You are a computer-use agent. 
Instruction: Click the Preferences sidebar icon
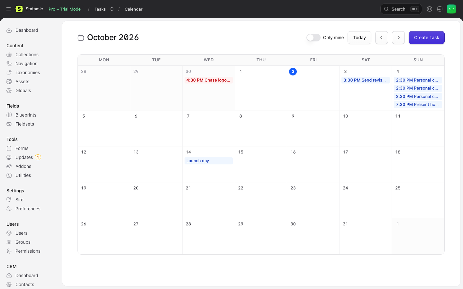click(9, 209)
